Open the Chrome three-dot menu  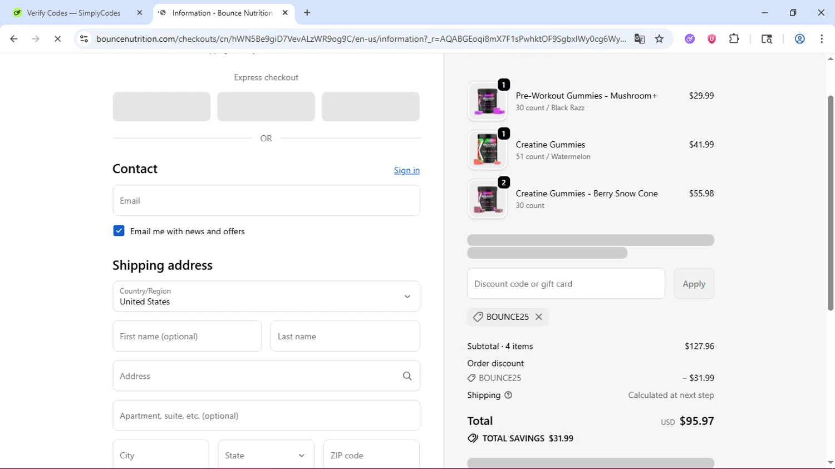tap(822, 39)
